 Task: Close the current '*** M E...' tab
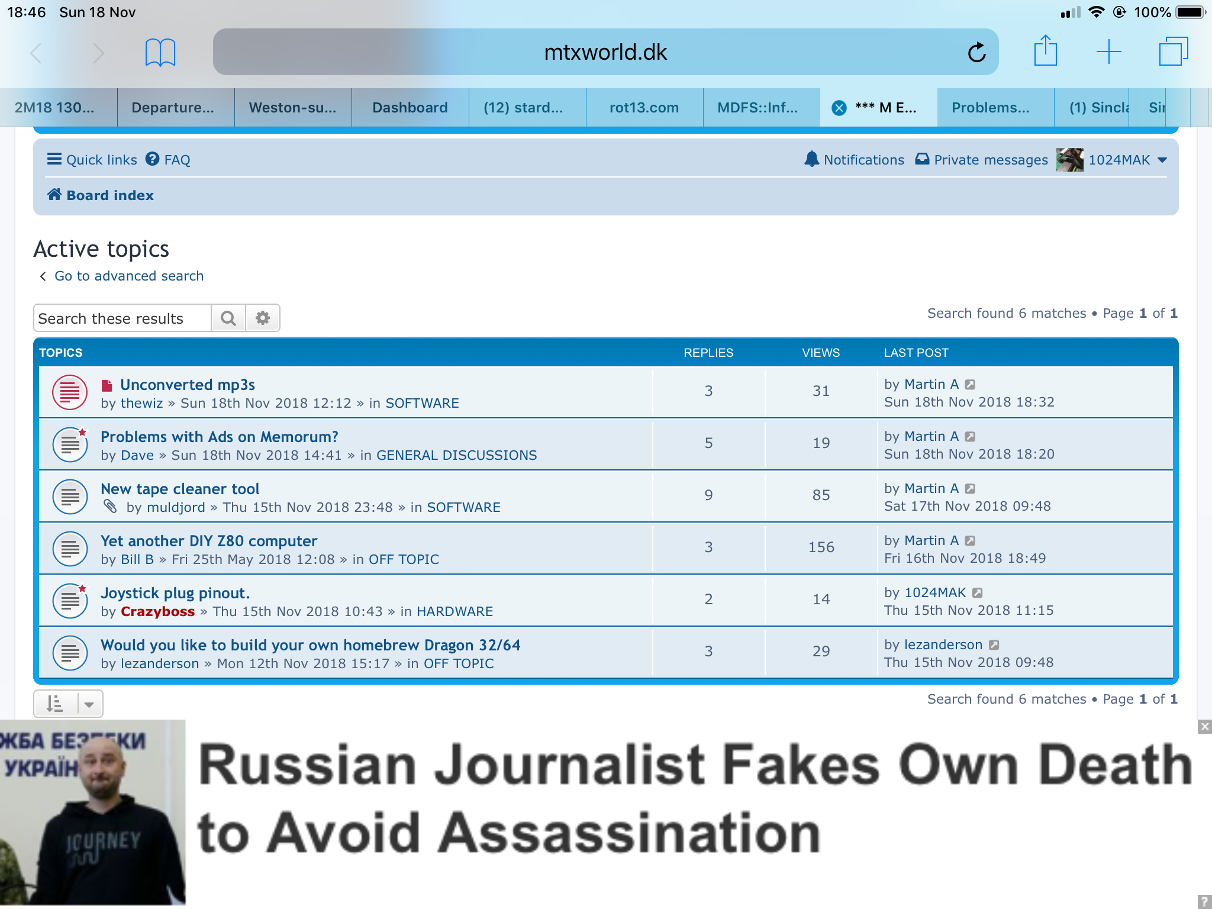coord(839,108)
